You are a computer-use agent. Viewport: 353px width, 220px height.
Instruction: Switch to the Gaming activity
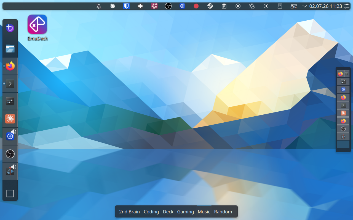185,212
